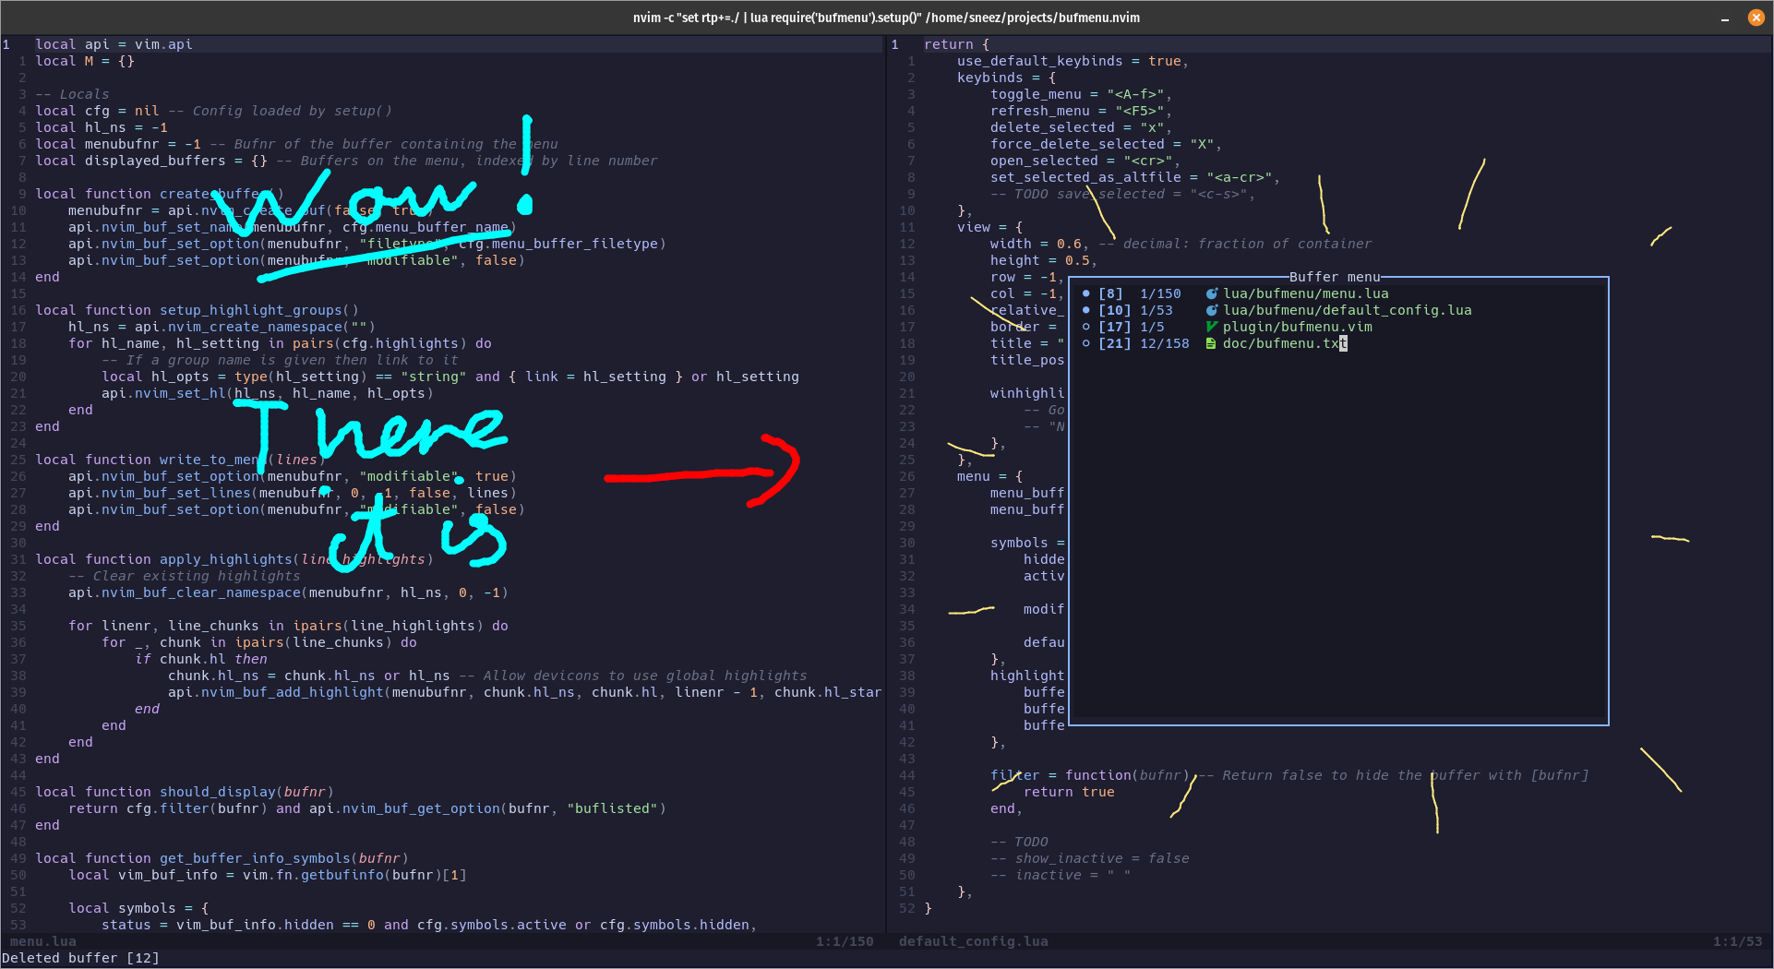This screenshot has height=969, width=1774.
Task: Click the hidden-buffer circle before [17]
Action: [1086, 327]
